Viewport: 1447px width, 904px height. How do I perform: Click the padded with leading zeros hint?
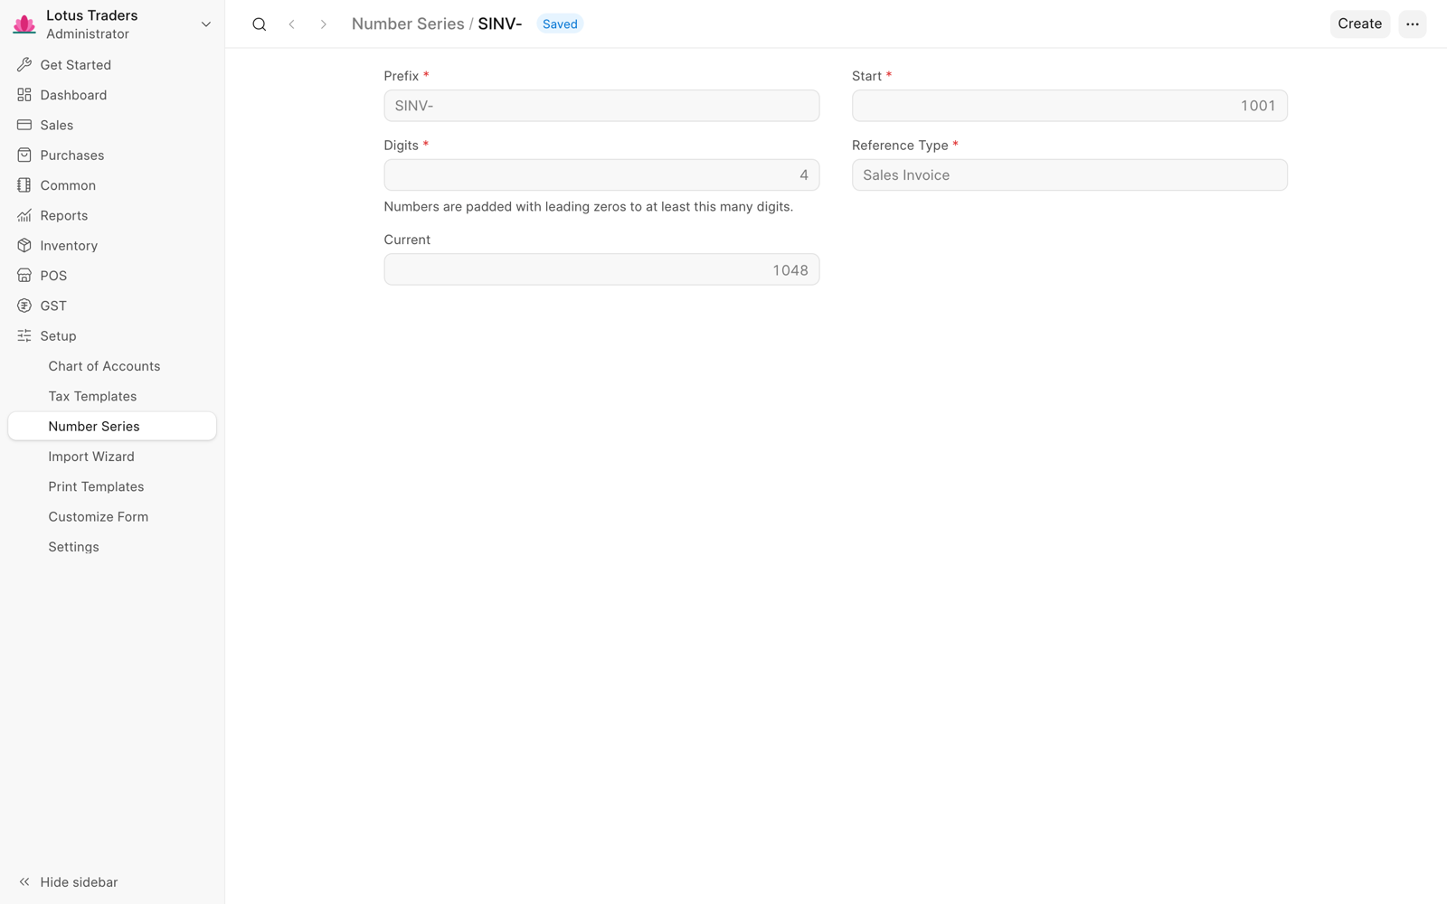589,207
